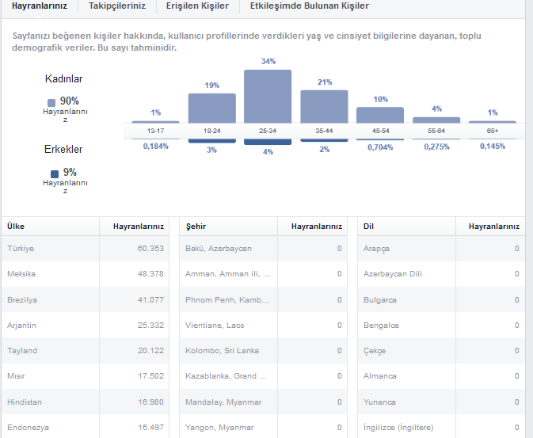This screenshot has width=533, height=438.
Task: Click the 65+ age group label
Action: (x=492, y=131)
